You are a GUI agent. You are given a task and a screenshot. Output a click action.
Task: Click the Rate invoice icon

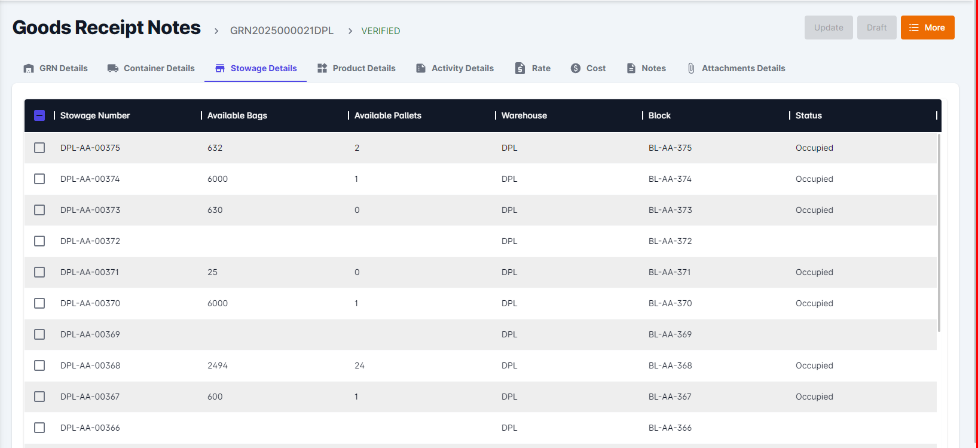click(x=520, y=68)
